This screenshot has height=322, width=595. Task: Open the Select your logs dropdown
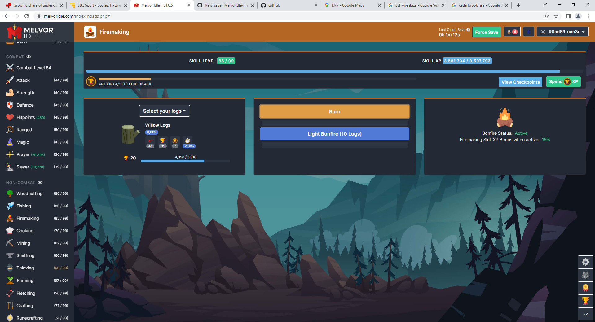pyautogui.click(x=164, y=111)
